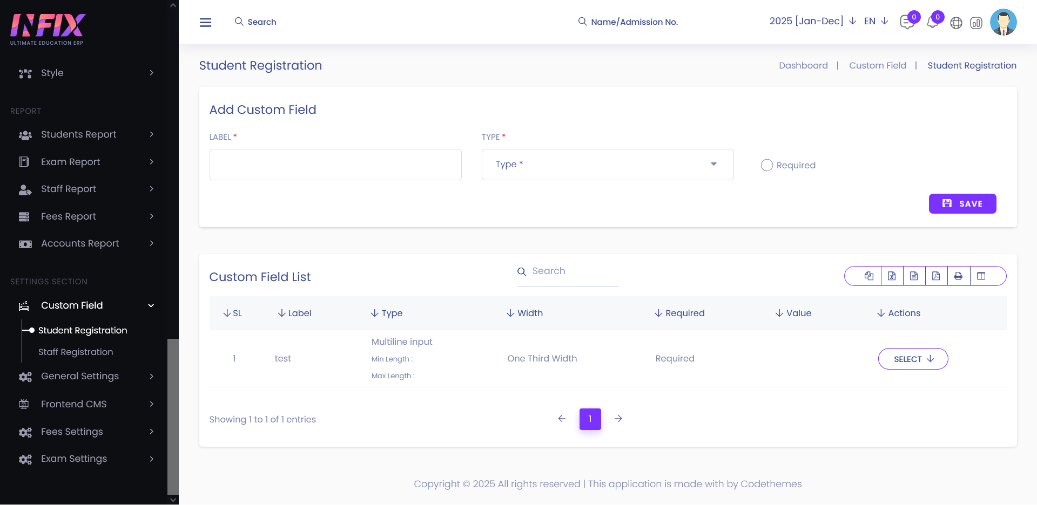This screenshot has height=505, width=1037.
Task: Click the Fees Report server icon
Action: pos(24,217)
